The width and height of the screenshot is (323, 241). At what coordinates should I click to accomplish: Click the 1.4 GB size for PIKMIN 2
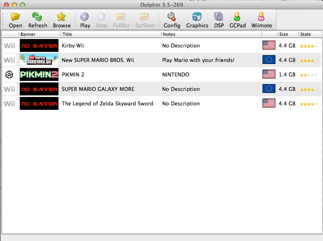[287, 74]
